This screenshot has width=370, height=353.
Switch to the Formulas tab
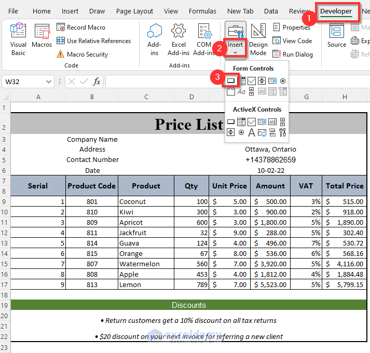click(x=202, y=11)
